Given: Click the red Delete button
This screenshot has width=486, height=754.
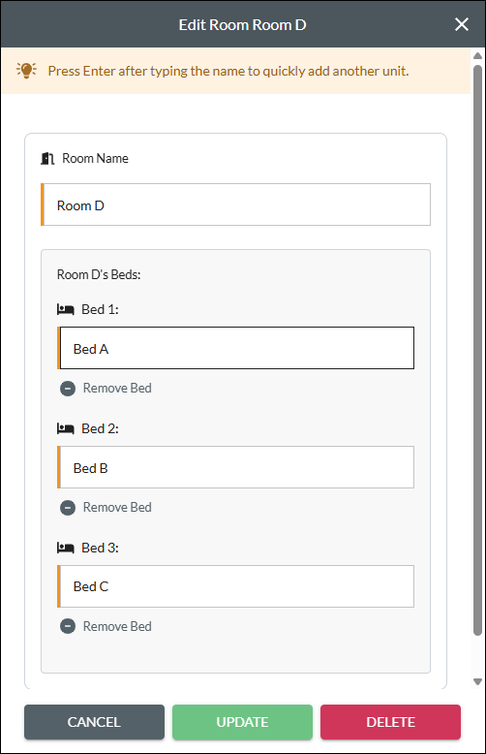Looking at the screenshot, I should 390,722.
